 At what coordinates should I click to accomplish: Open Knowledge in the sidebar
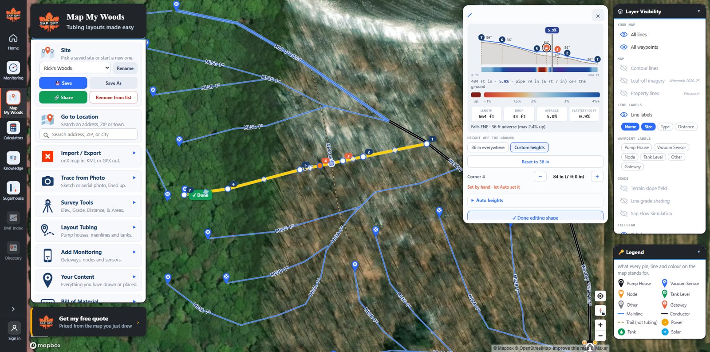tap(13, 161)
